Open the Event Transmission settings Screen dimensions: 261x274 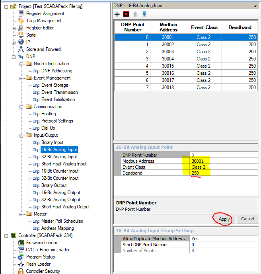click(59, 92)
